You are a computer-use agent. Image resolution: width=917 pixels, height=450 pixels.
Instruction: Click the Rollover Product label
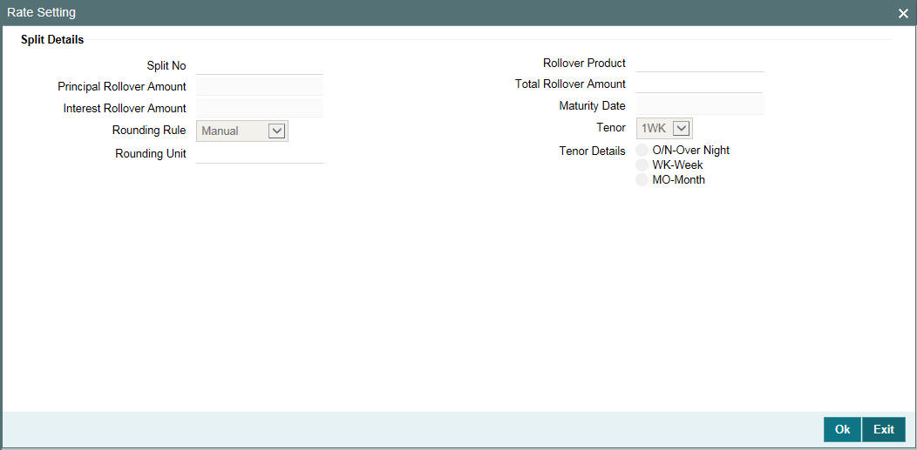point(584,63)
